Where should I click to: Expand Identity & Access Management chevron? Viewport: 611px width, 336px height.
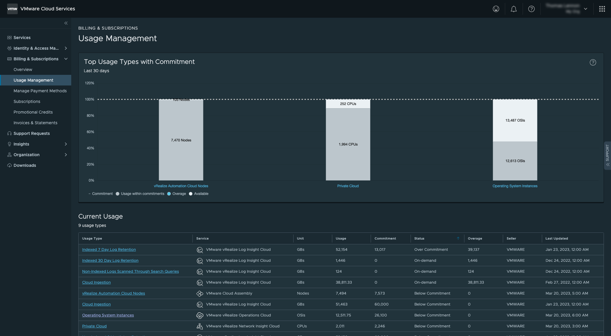pyautogui.click(x=66, y=48)
